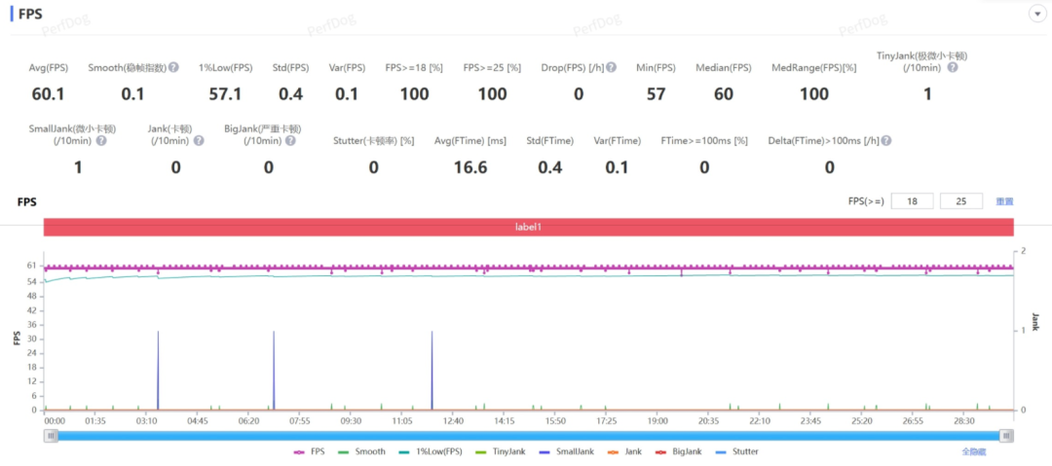Grab the left handle of the time range slider
The width and height of the screenshot is (1052, 466).
51,436
